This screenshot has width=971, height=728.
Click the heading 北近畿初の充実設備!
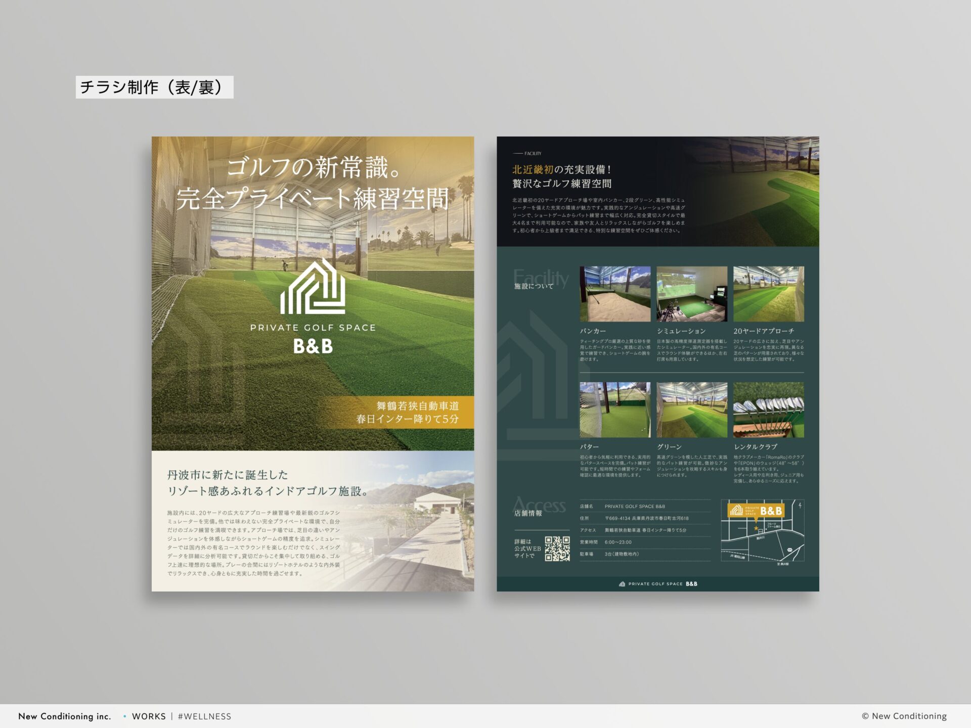[562, 170]
